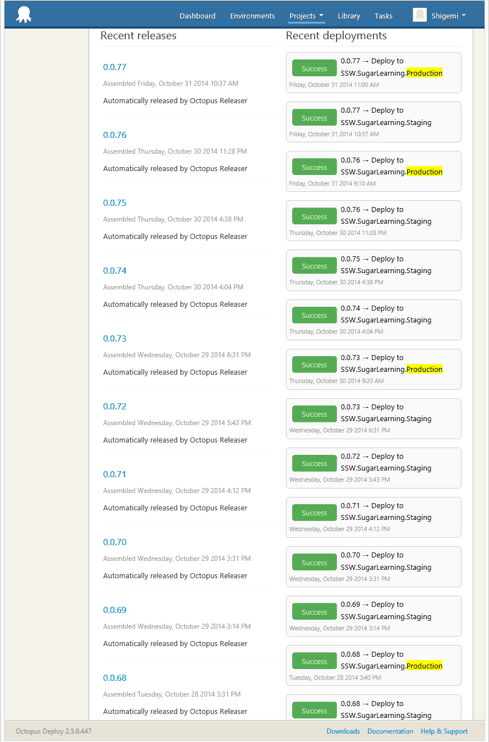This screenshot has height=742, width=489.
Task: Click the Help & Support link
Action: coord(444,731)
